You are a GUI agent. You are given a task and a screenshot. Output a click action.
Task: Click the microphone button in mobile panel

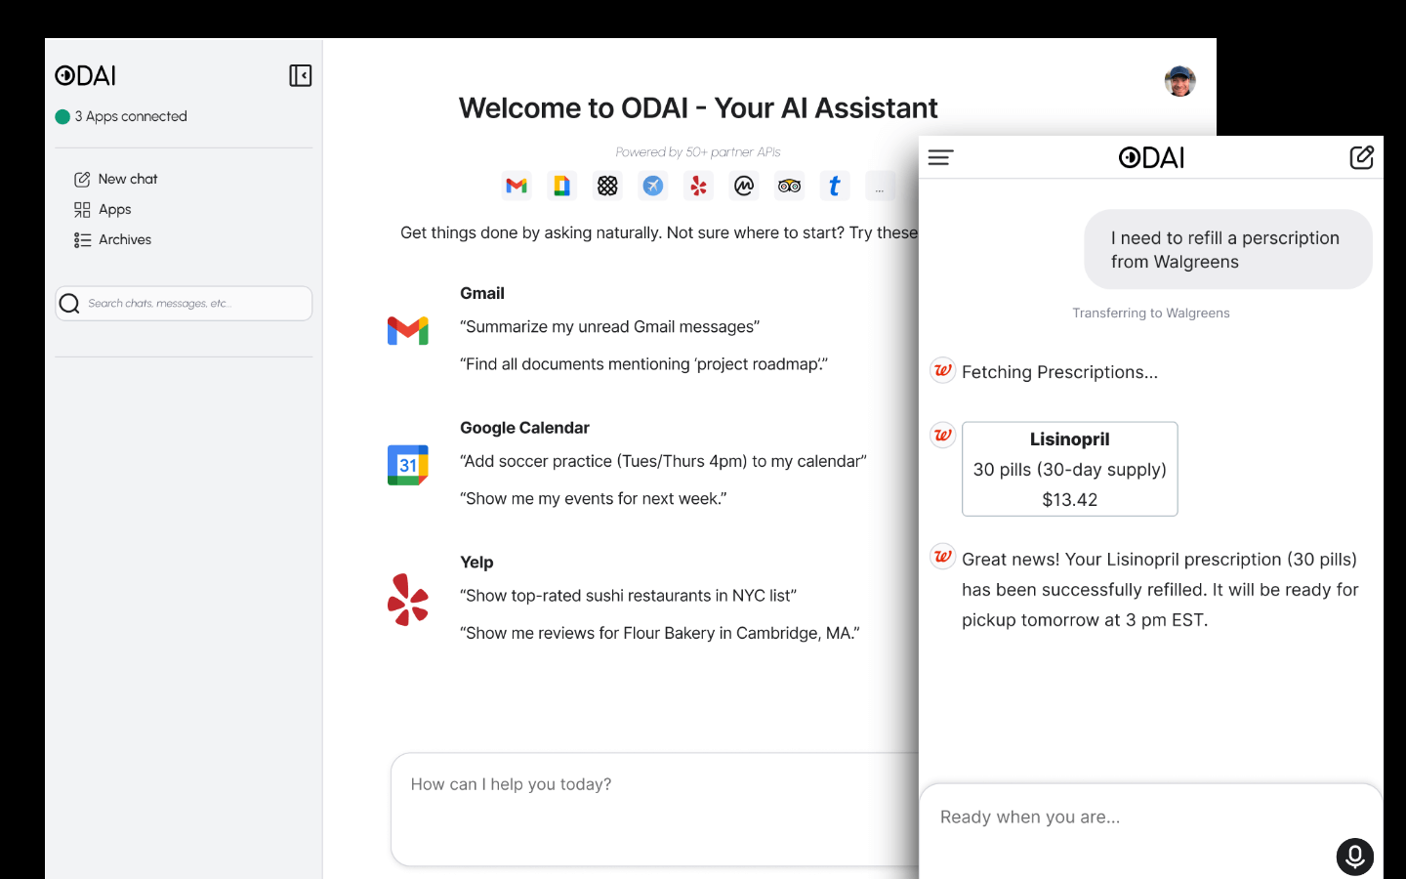[1355, 857]
